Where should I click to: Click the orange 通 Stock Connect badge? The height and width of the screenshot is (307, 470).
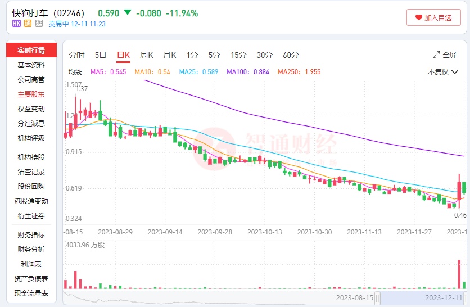click(x=28, y=24)
